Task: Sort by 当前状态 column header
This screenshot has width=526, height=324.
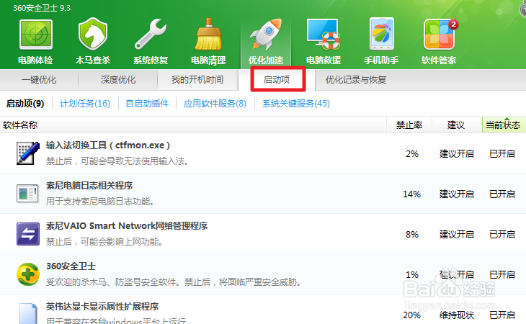Action: 504,125
